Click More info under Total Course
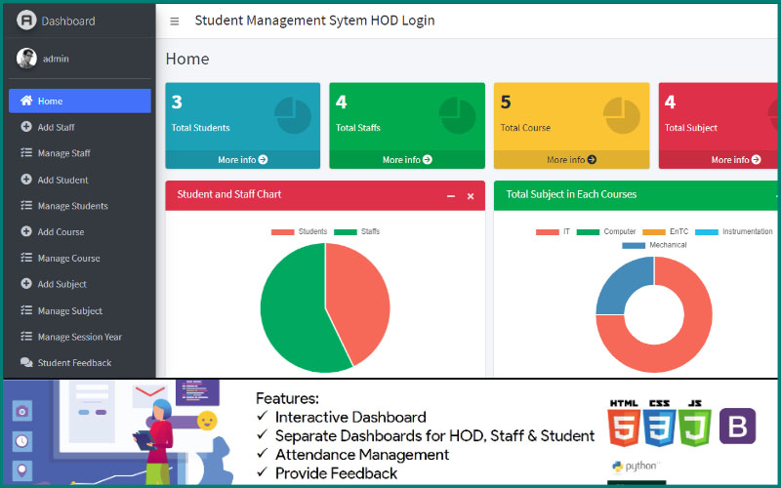This screenshot has width=781, height=488. click(x=571, y=159)
